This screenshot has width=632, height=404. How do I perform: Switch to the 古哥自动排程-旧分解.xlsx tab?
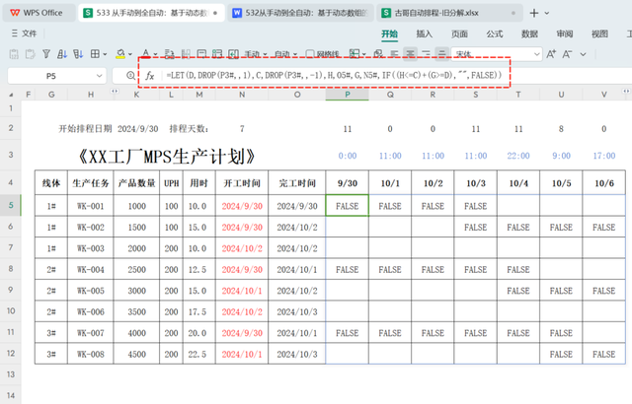(x=449, y=13)
